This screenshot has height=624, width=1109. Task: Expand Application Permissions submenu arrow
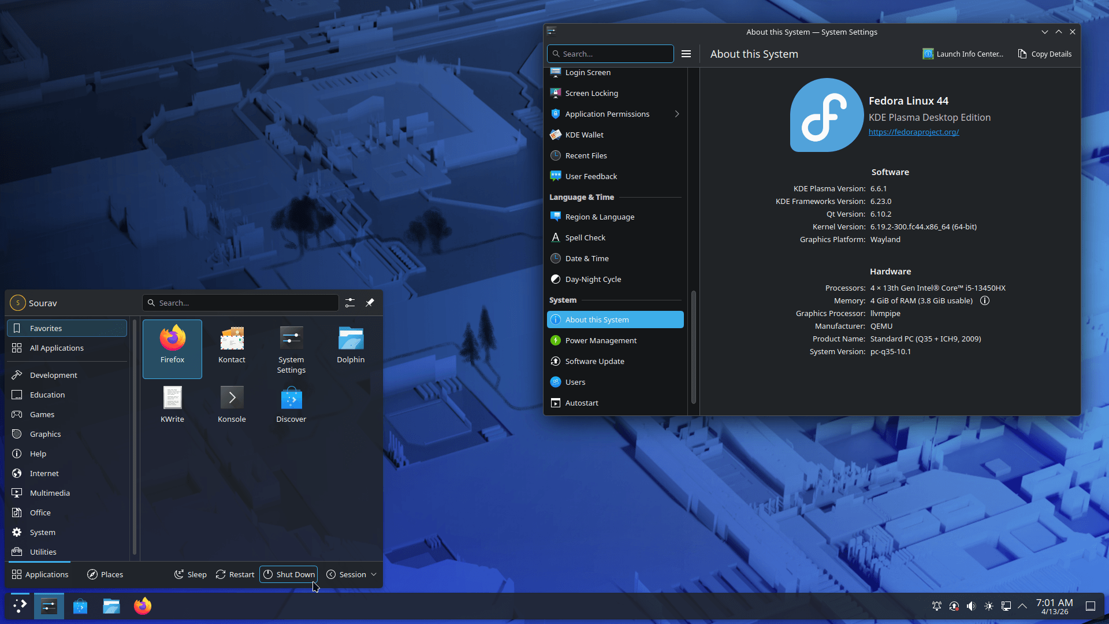click(677, 114)
